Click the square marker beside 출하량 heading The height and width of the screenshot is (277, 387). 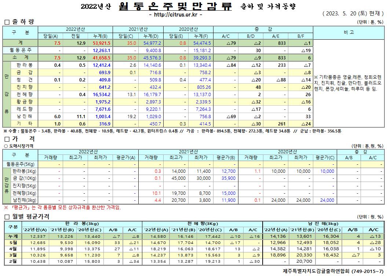tap(6, 22)
